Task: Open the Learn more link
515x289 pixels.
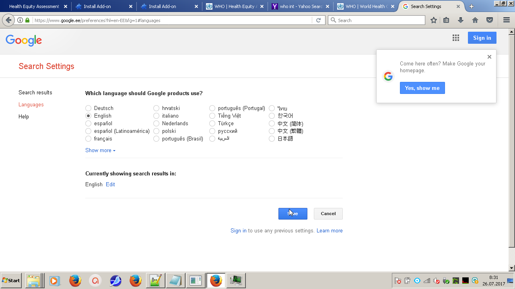Action: tap(330, 231)
